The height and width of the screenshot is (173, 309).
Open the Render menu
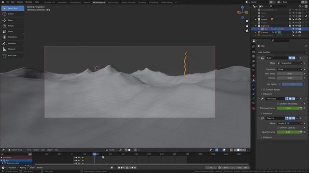pos(20,2)
